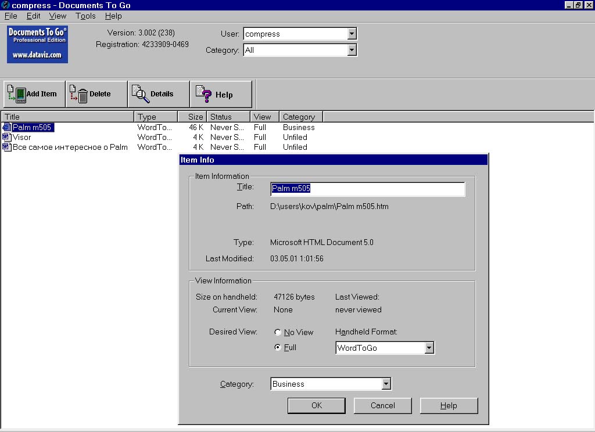Click Help button in Item Info dialog
Viewport: 595px width, 432px height.
click(449, 405)
